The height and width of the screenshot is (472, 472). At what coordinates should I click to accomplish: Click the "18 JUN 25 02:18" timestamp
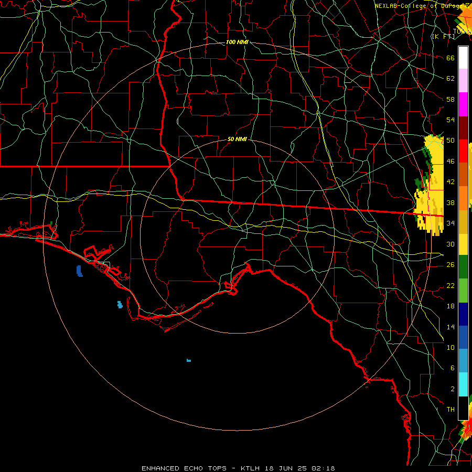pos(299,468)
